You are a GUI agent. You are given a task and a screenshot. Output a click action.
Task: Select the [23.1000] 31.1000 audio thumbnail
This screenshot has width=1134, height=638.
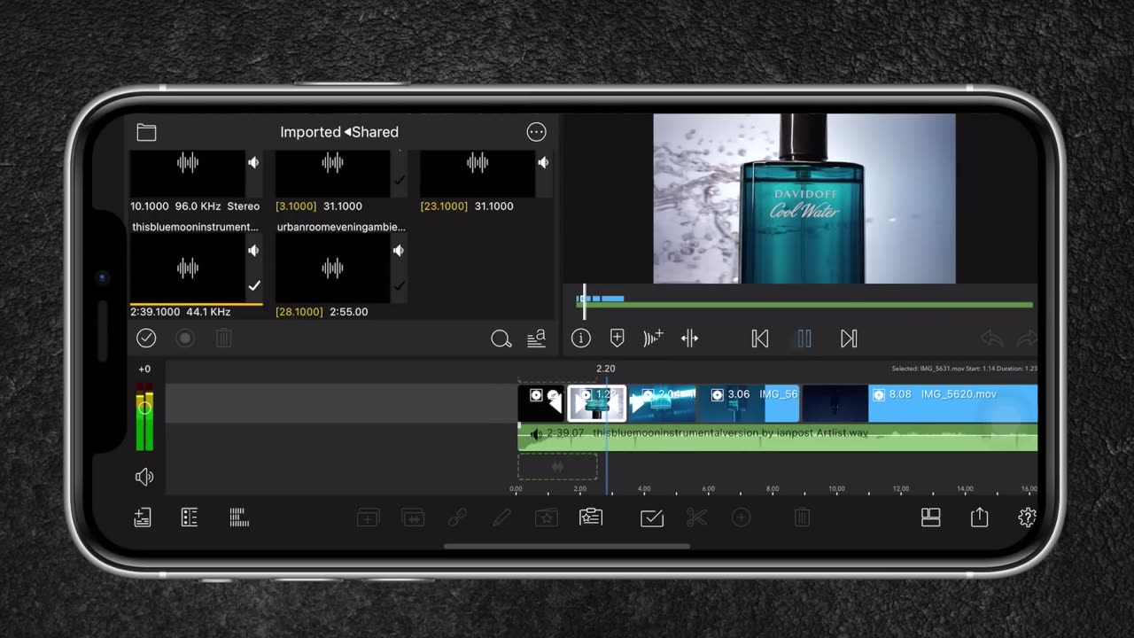tap(478, 173)
